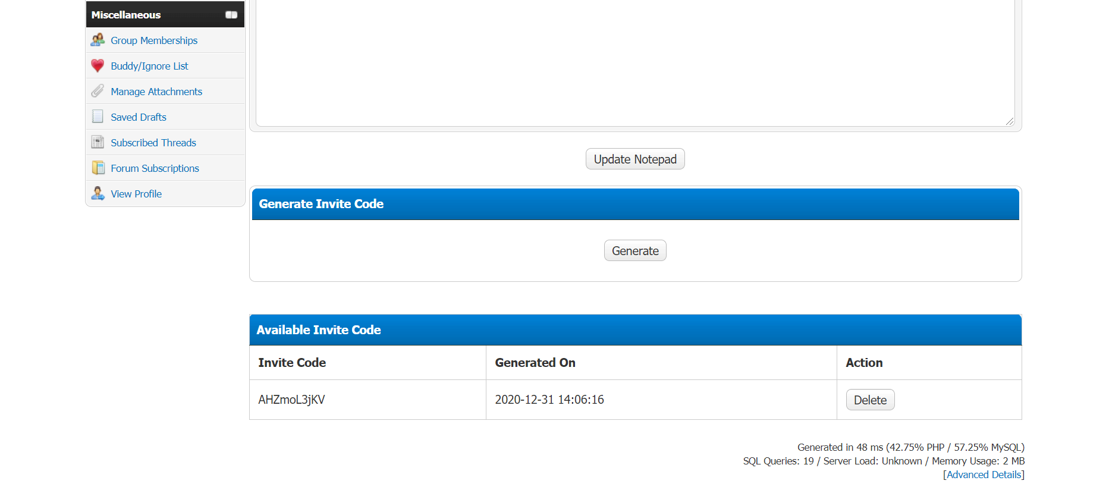1109x493 pixels.
Task: Delete invite code AHZmoL3jKV
Action: pos(870,400)
